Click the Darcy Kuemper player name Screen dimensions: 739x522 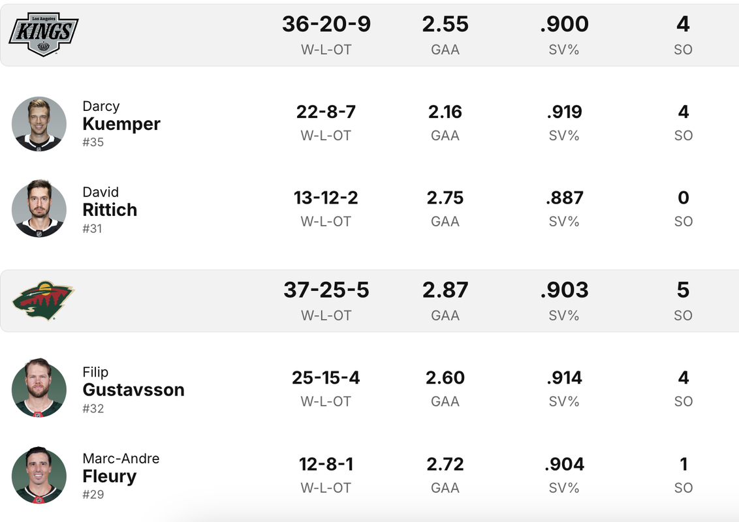tap(121, 116)
